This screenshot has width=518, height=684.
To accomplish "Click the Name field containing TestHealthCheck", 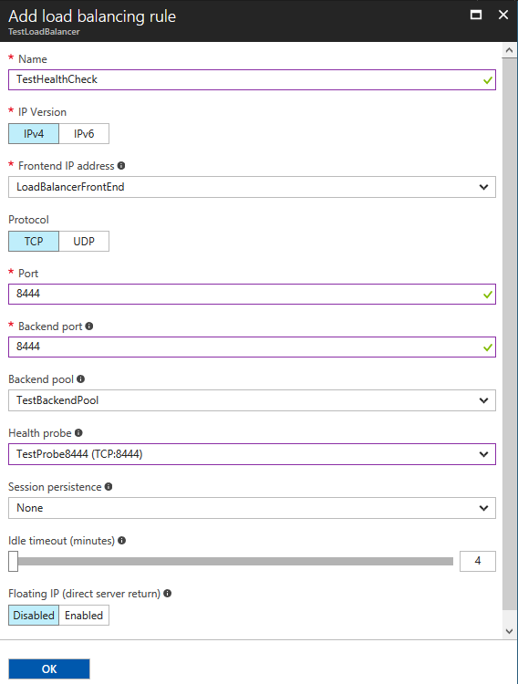I will tap(252, 80).
